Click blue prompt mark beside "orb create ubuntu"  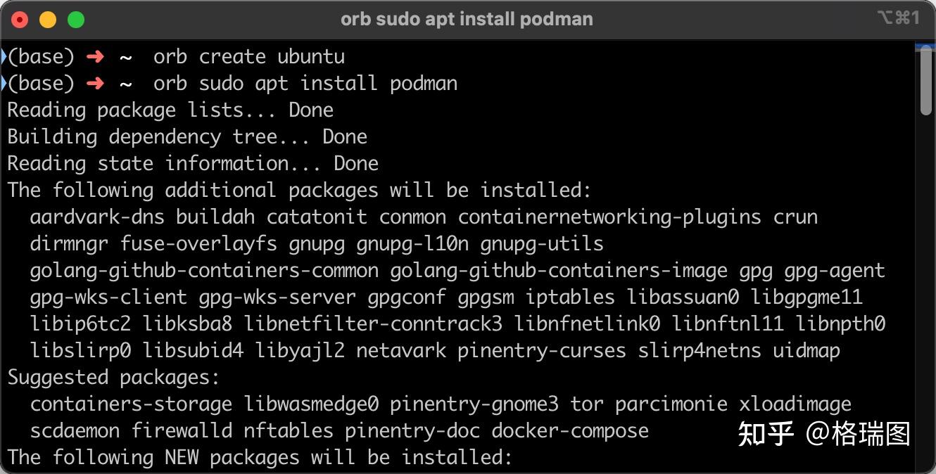[x=4, y=56]
